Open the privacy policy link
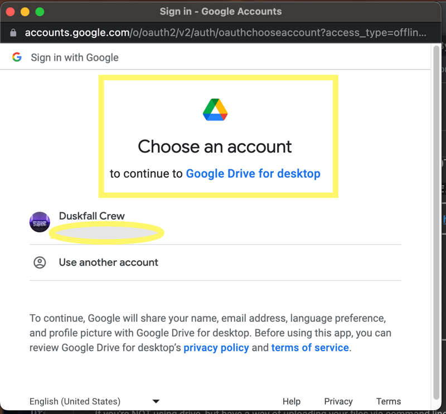Screen dimensions: 446x414 216,348
